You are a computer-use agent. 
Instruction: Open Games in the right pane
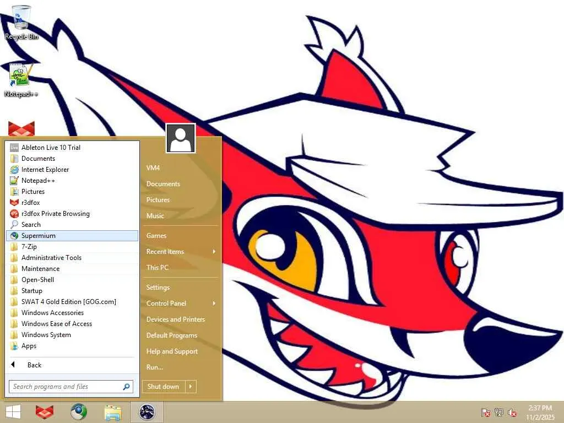tap(181, 236)
